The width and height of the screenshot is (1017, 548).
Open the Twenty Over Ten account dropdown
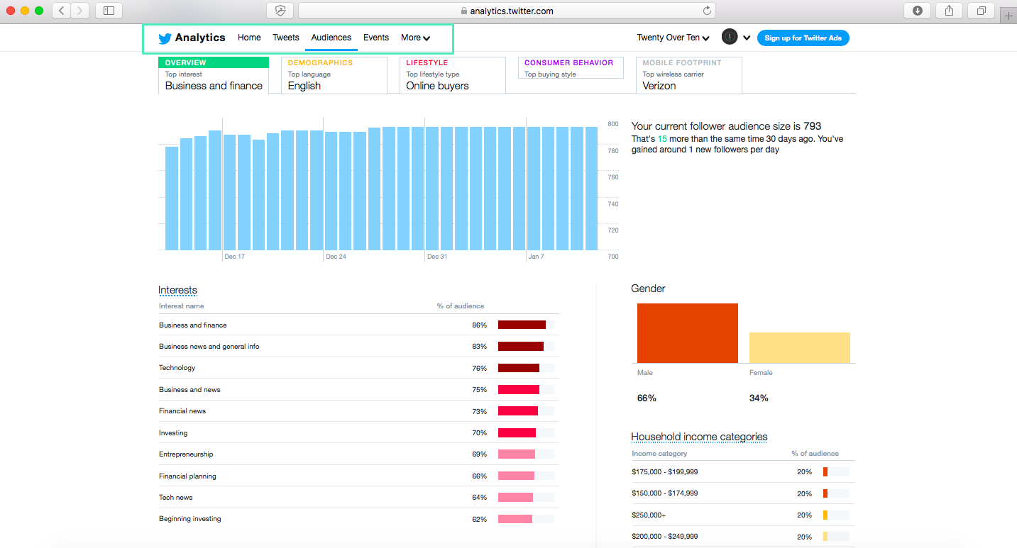click(673, 38)
